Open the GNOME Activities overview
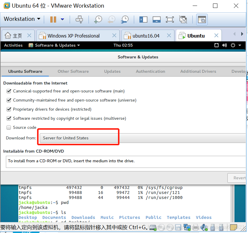248x233 pixels. (13, 45)
